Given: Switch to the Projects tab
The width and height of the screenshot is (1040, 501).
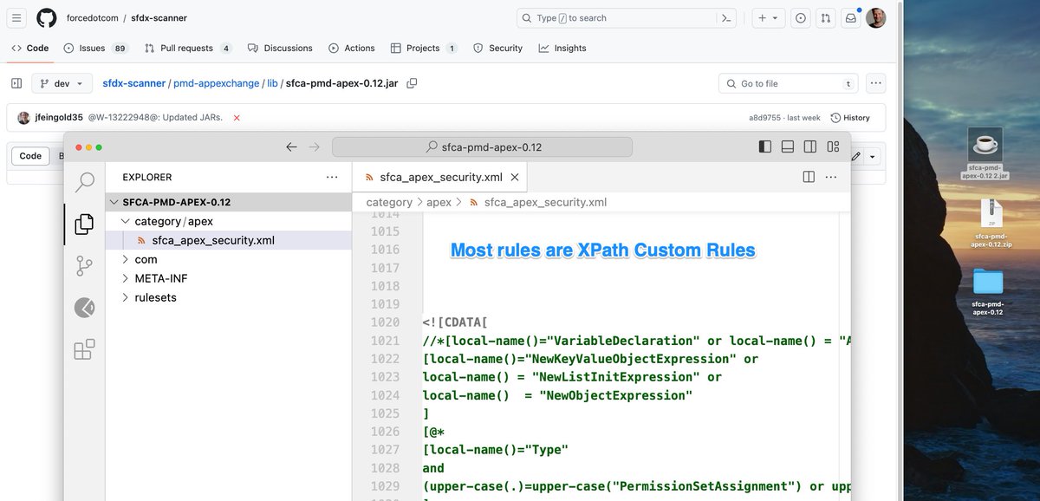Looking at the screenshot, I should 424,49.
